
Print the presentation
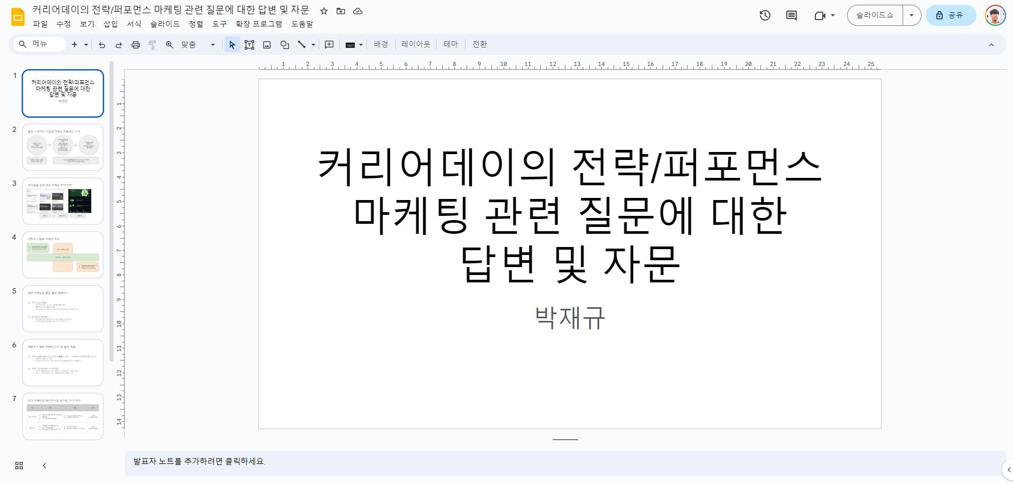click(x=136, y=45)
